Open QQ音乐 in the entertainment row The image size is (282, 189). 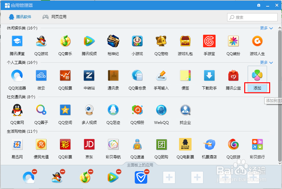65,41
